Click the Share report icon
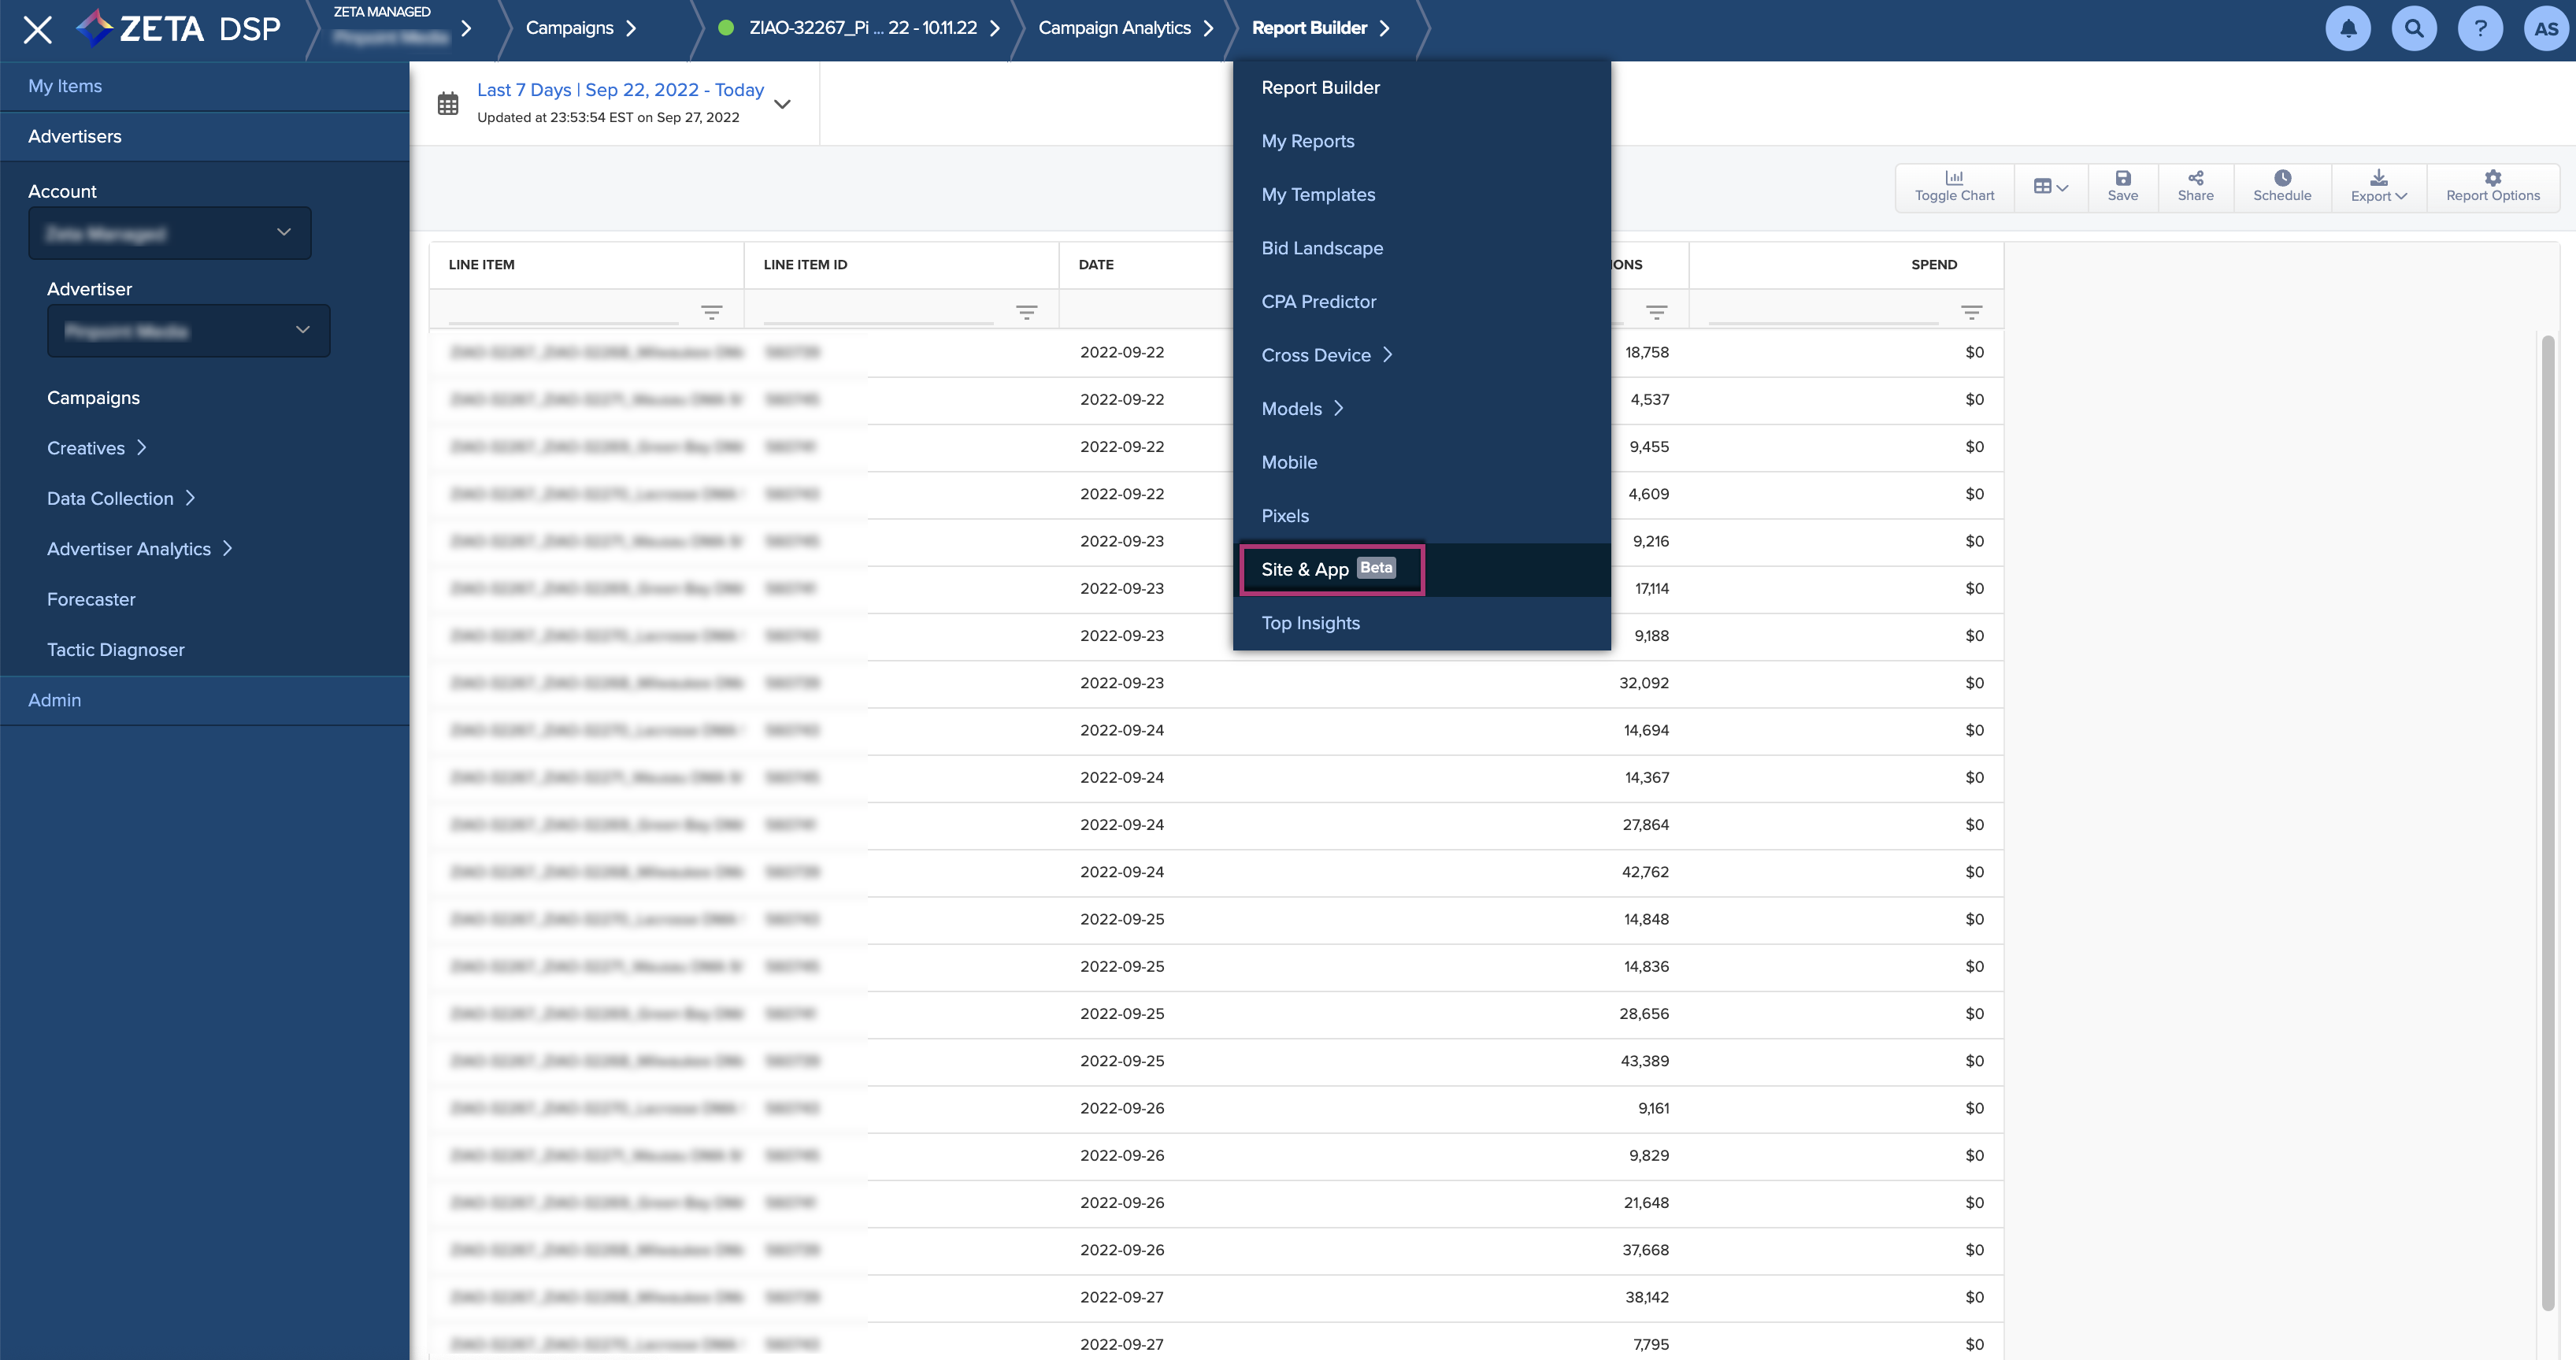Image resolution: width=2576 pixels, height=1360 pixels. click(2195, 178)
